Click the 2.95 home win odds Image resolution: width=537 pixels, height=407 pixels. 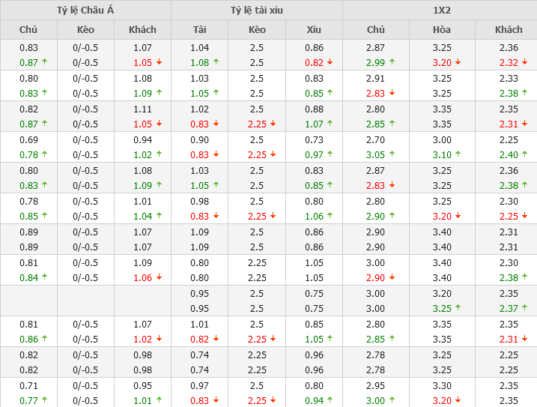[376, 385]
